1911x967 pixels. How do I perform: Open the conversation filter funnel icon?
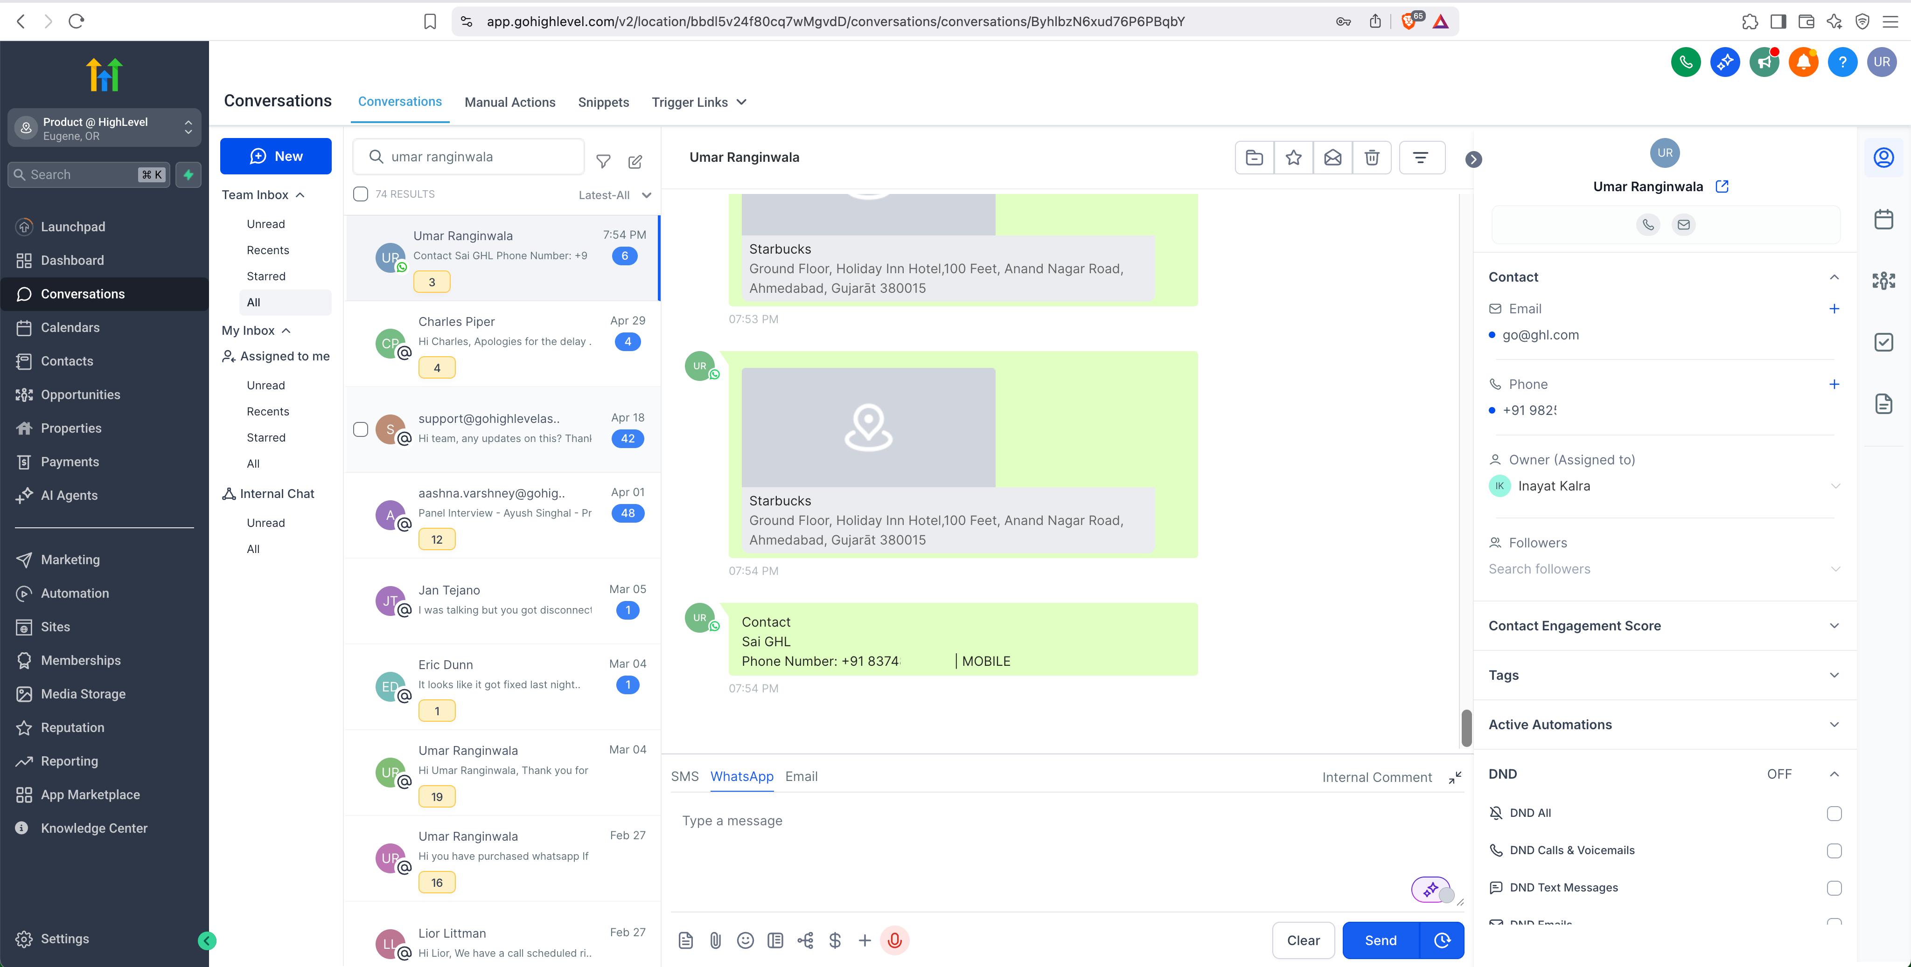pyautogui.click(x=603, y=160)
